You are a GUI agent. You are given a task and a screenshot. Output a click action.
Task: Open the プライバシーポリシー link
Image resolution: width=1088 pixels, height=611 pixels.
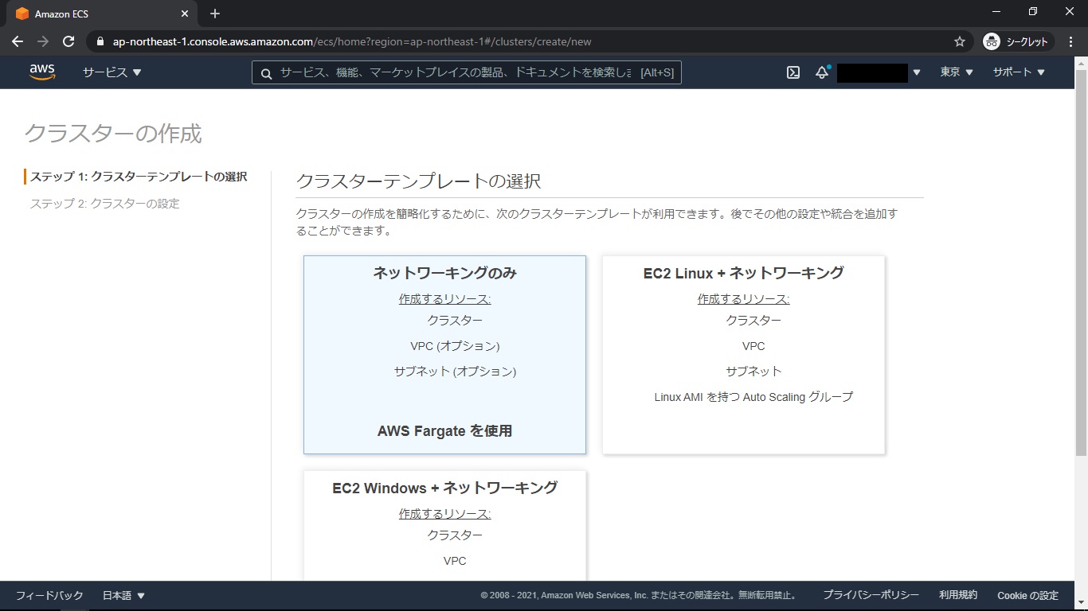click(x=871, y=595)
